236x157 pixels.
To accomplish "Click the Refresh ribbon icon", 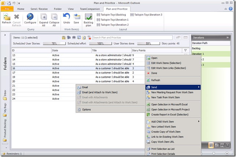I will (x=7, y=18).
